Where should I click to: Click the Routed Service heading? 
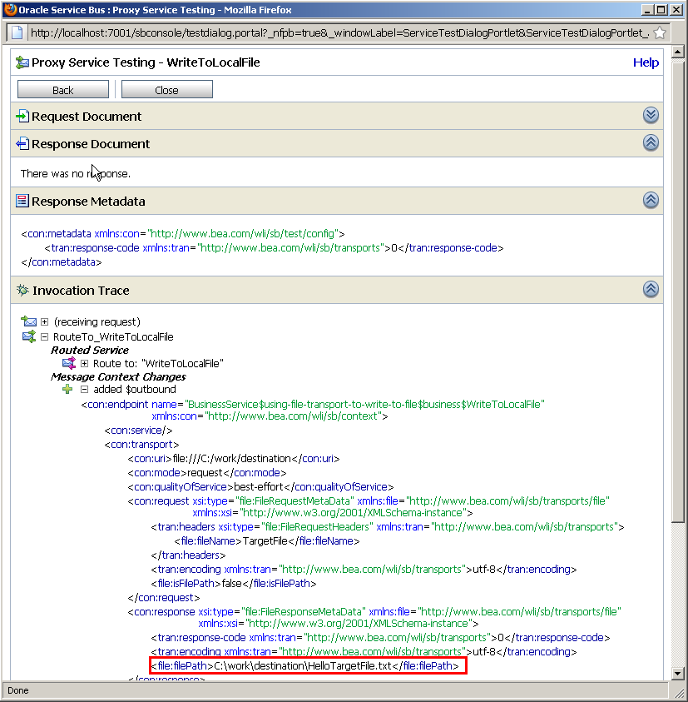click(90, 350)
